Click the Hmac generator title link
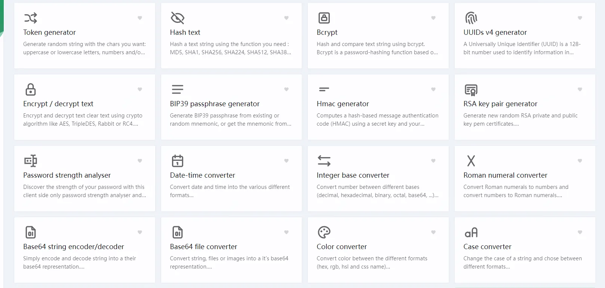Viewport: 605px width, 288px height. [x=343, y=104]
